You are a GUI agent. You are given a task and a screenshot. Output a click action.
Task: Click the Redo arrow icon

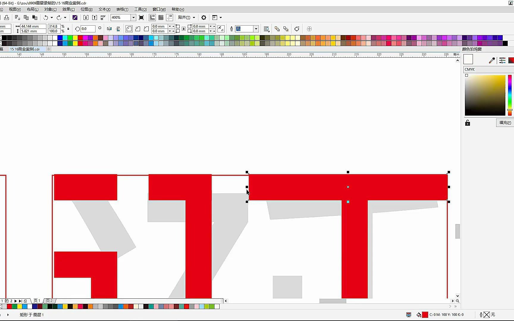[x=59, y=18]
